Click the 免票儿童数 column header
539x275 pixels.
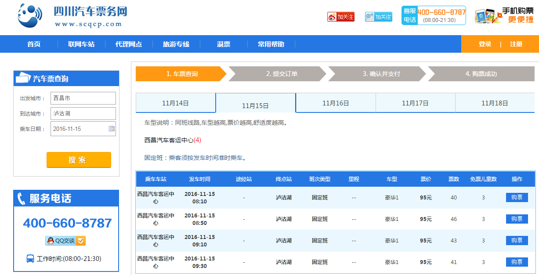(x=483, y=179)
